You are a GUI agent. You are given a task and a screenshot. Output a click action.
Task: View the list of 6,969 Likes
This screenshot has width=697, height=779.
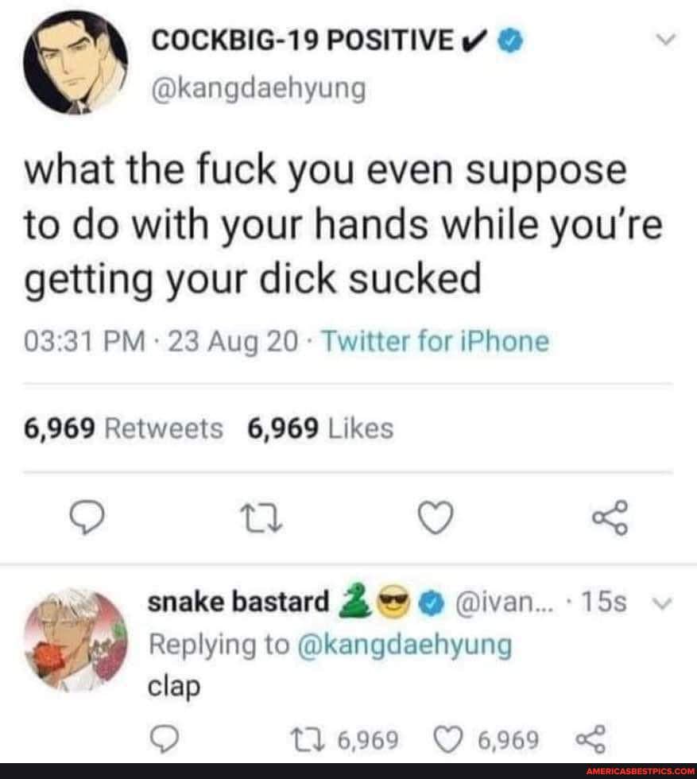[x=320, y=429]
